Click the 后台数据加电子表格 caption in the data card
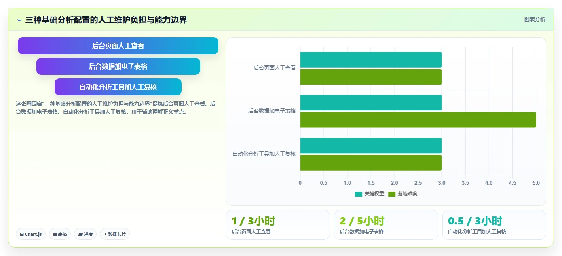 coord(361,232)
